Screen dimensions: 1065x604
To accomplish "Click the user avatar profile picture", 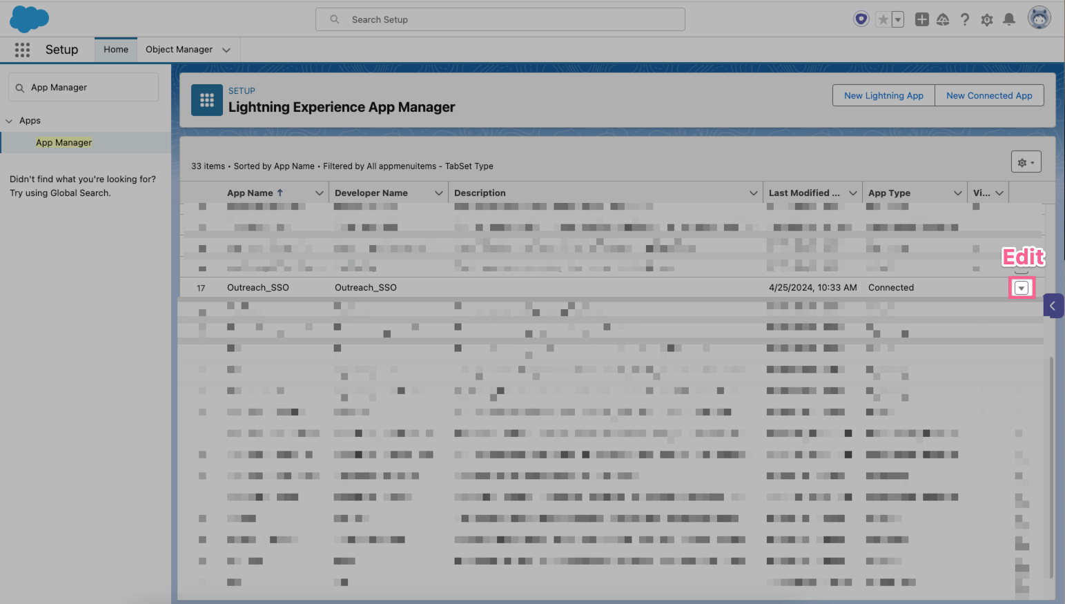I will (1039, 17).
